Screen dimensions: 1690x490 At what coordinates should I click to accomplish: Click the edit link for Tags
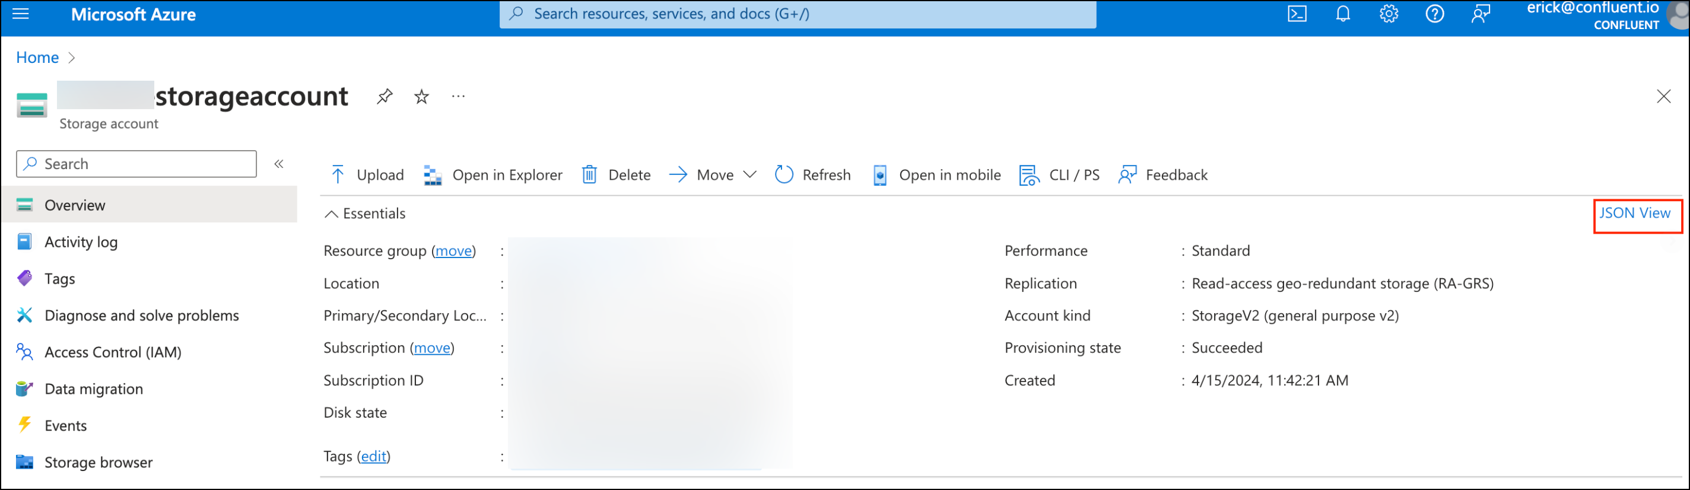click(x=374, y=457)
